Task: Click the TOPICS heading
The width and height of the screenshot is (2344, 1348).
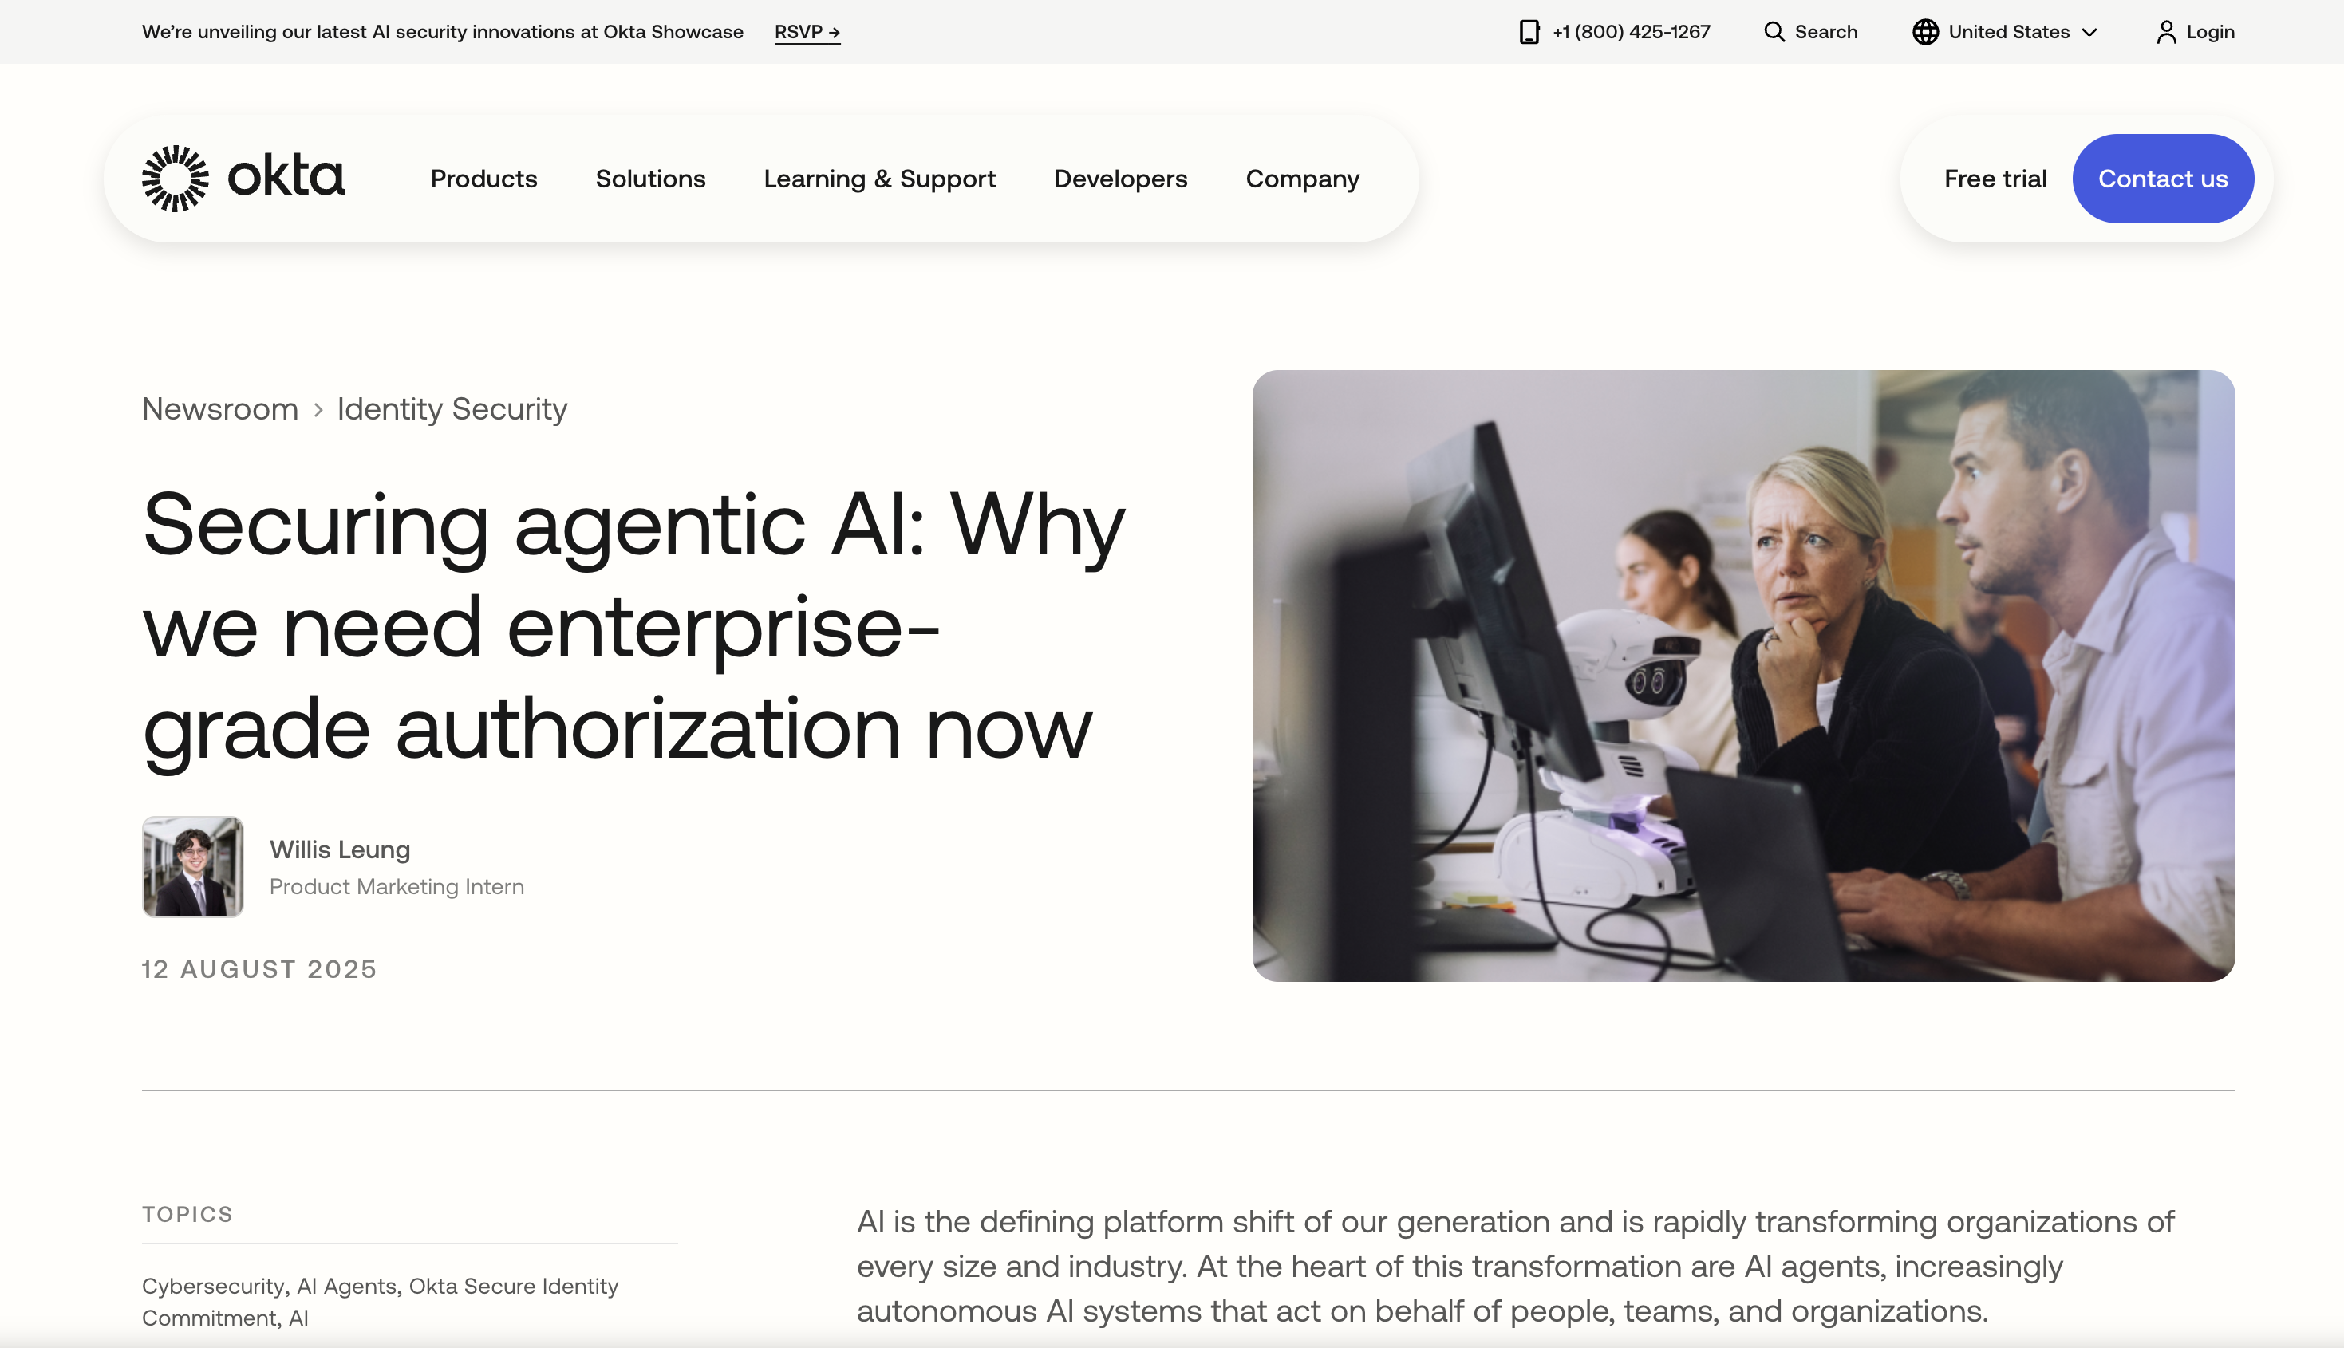Action: (187, 1215)
